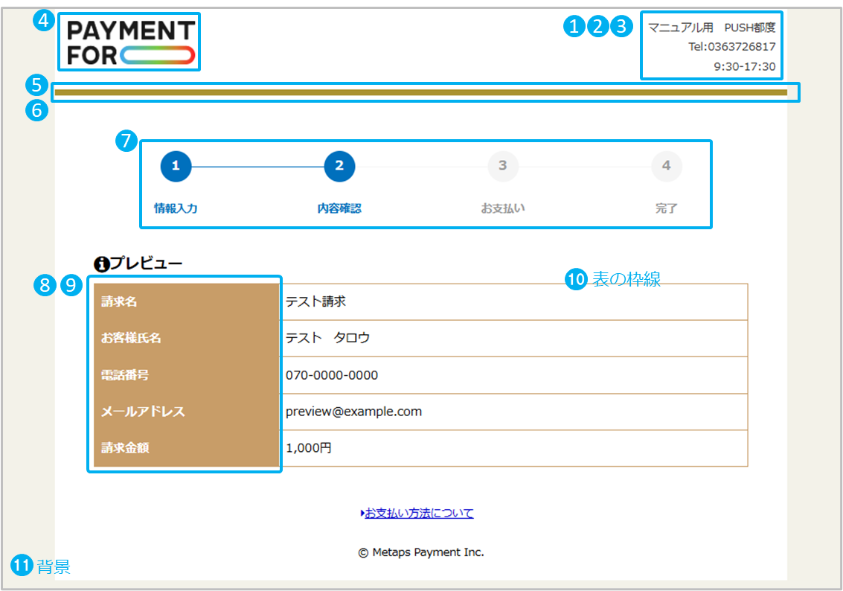Click annotation badge 11 beside 背景
The width and height of the screenshot is (843, 591).
[21, 566]
